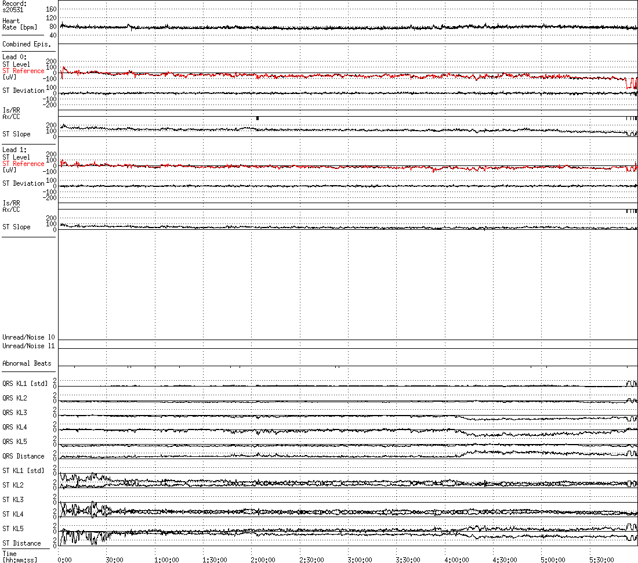Click the 0:00 start time label
This screenshot has width=638, height=563.
click(x=64, y=560)
